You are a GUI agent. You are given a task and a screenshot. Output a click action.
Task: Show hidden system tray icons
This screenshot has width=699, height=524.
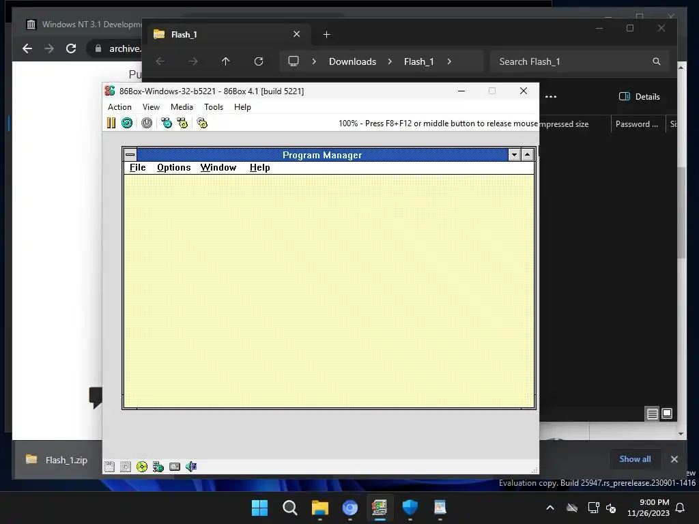(x=550, y=508)
